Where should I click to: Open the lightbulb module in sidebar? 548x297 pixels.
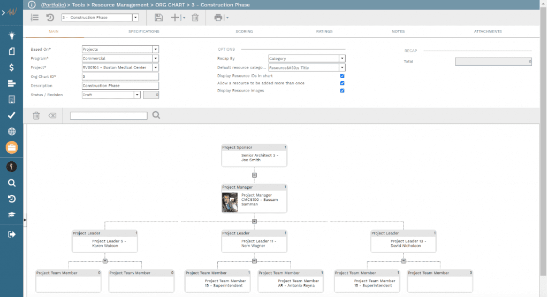(x=12, y=35)
